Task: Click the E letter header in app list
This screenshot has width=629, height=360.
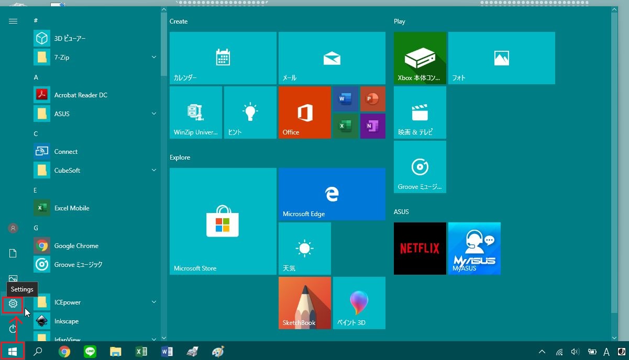Action: coord(36,190)
